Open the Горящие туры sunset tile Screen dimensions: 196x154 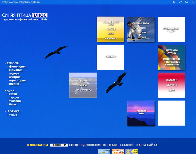pyautogui.click(x=141, y=113)
